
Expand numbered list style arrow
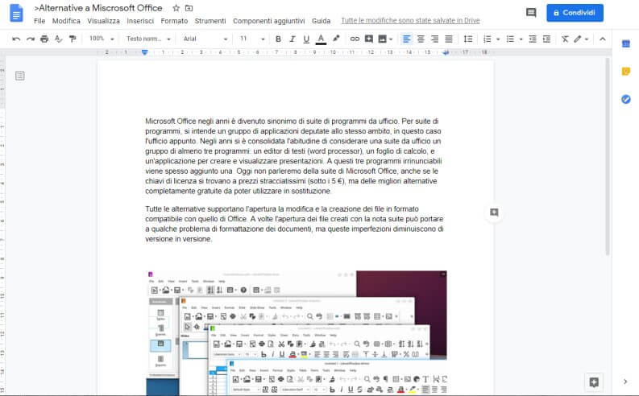click(498, 39)
